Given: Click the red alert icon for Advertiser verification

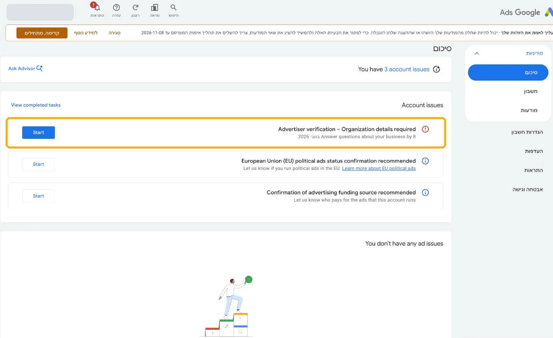Looking at the screenshot, I should (x=425, y=129).
